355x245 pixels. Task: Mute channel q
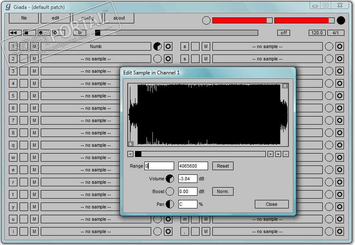[x=34, y=145]
